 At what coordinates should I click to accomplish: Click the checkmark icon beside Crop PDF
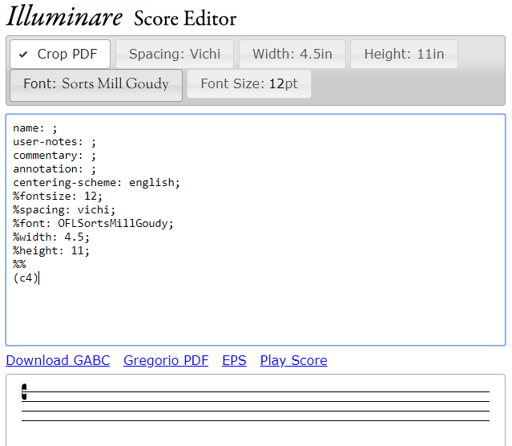[x=24, y=55]
